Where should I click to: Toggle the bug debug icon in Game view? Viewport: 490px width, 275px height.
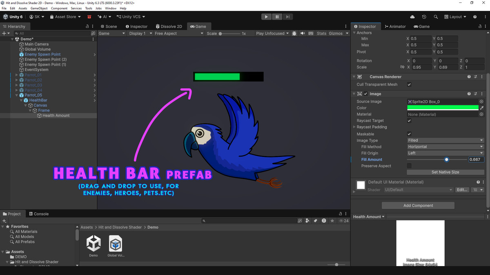(x=294, y=33)
